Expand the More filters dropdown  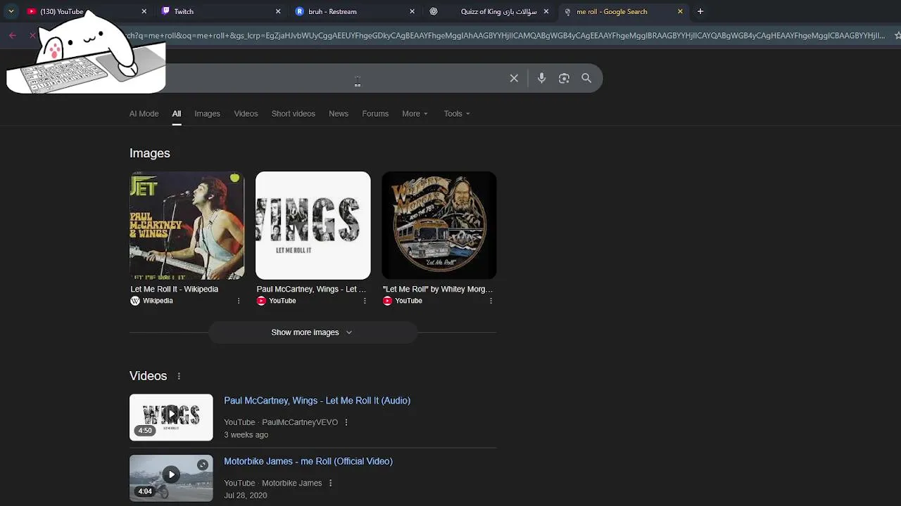[x=415, y=114]
